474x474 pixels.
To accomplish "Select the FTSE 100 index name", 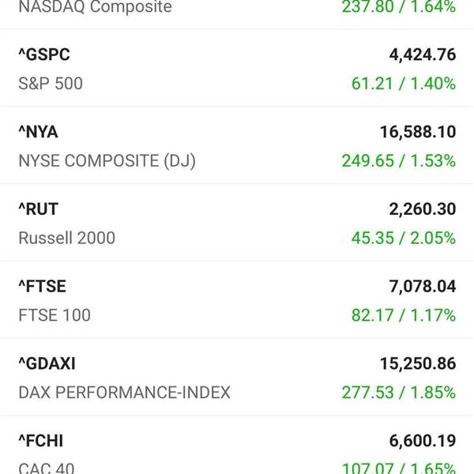I will [x=55, y=315].
